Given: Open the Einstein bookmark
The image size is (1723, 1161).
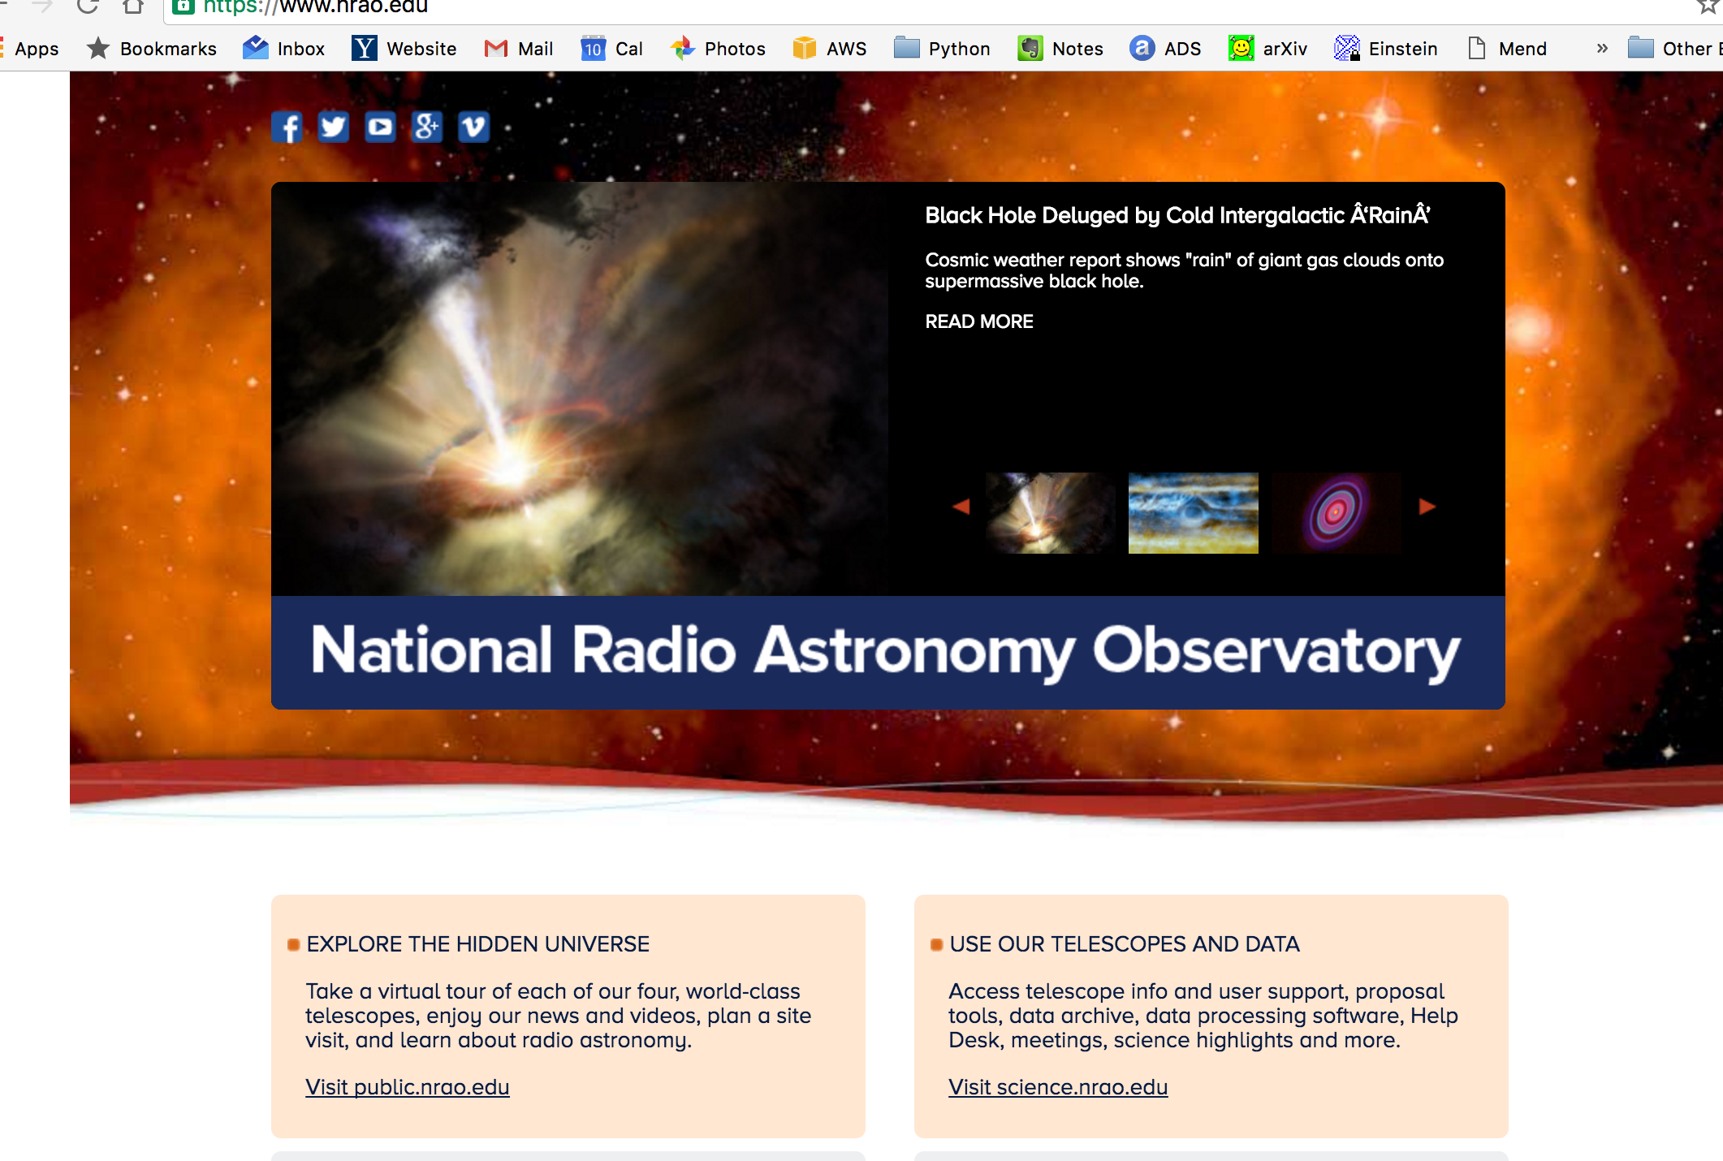Looking at the screenshot, I should coord(1386,49).
